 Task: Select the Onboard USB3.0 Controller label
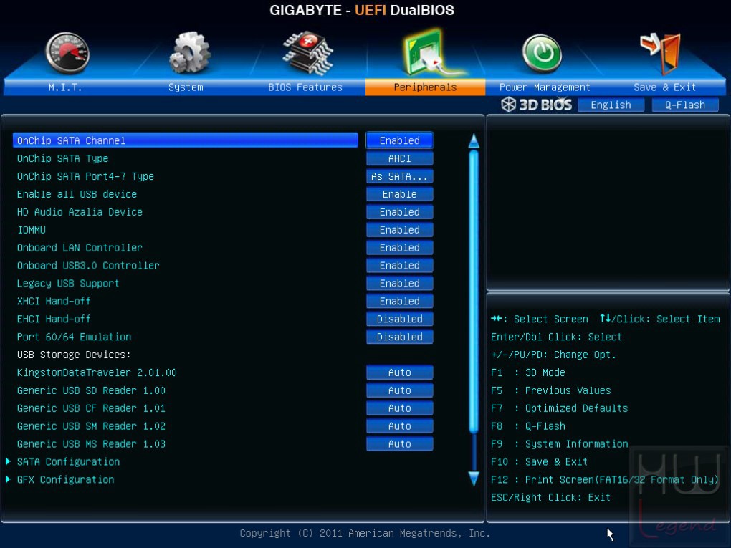click(x=88, y=265)
